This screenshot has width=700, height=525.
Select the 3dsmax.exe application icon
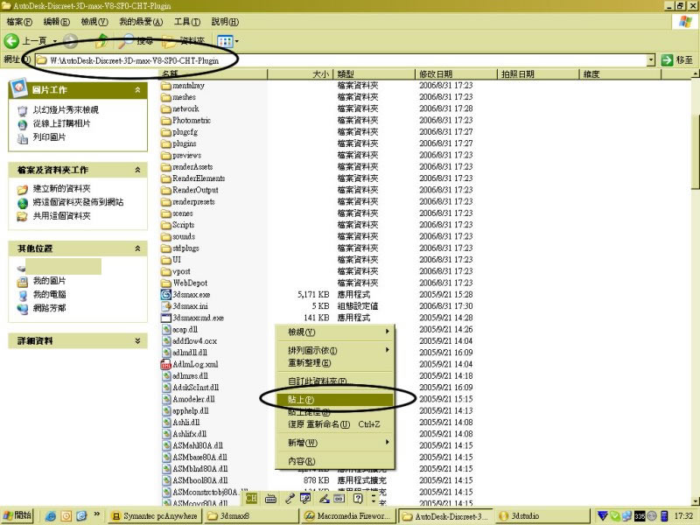pyautogui.click(x=166, y=295)
